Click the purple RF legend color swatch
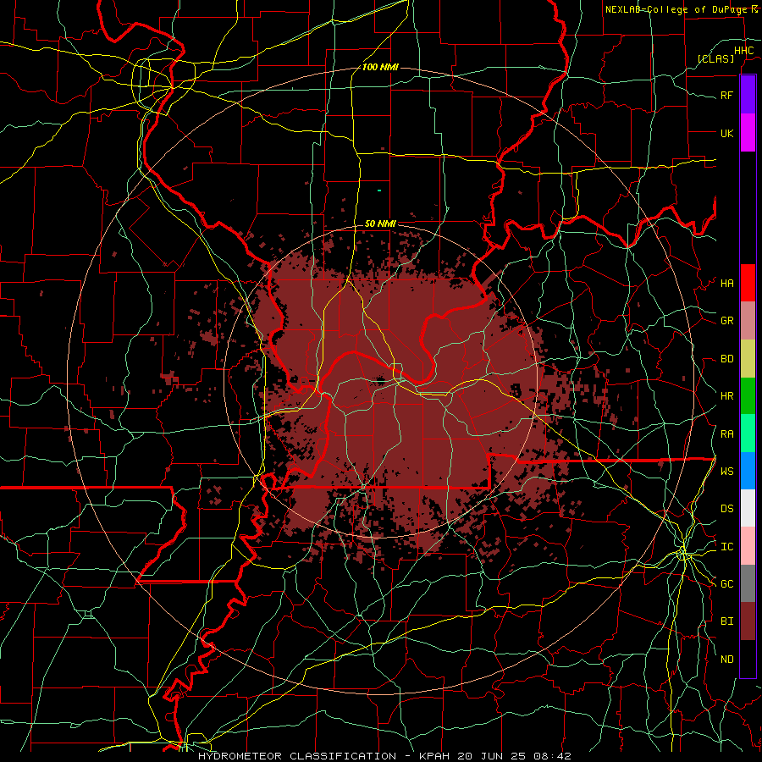This screenshot has width=762, height=762. (748, 95)
